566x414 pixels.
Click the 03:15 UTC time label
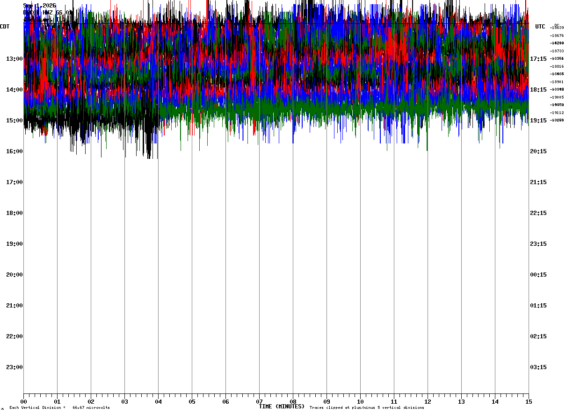538,367
